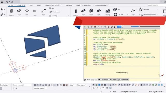Screen dimensions: 166x93
Task: Open help icon in script toolbar
Action: (x=112, y=27)
